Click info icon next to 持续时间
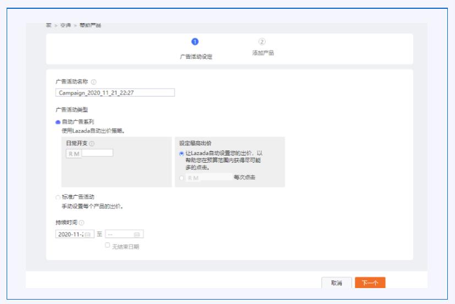This screenshot has height=304, width=455. pos(81,223)
